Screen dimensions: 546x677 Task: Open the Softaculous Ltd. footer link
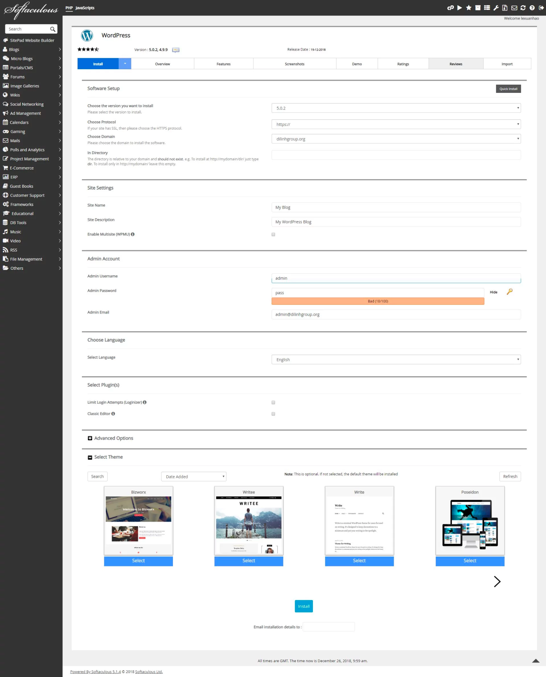pyautogui.click(x=149, y=672)
